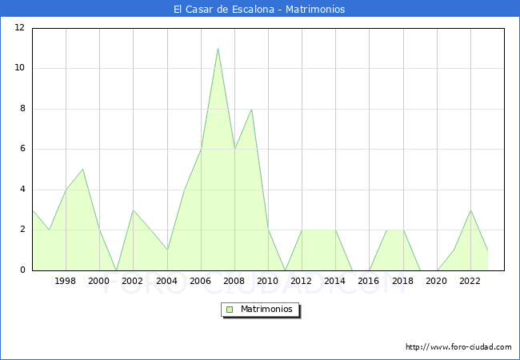Screen dimensions: 520x360
Task: Click the 2002 x-axis label
Action: click(x=132, y=281)
